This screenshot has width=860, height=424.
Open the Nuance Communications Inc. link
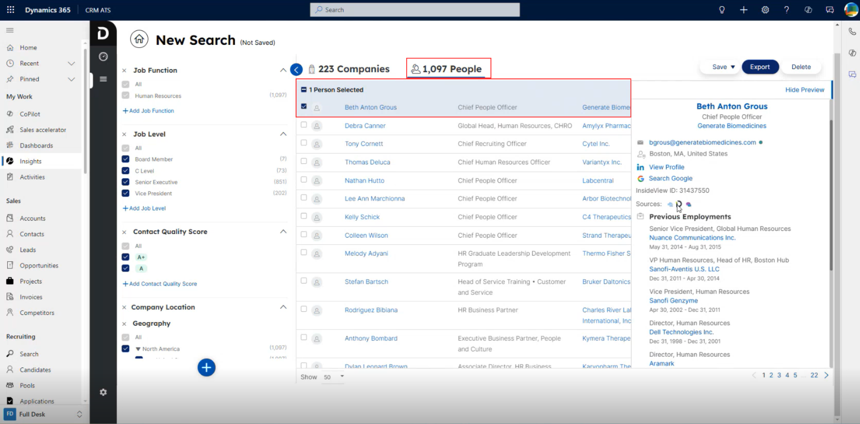(x=692, y=238)
